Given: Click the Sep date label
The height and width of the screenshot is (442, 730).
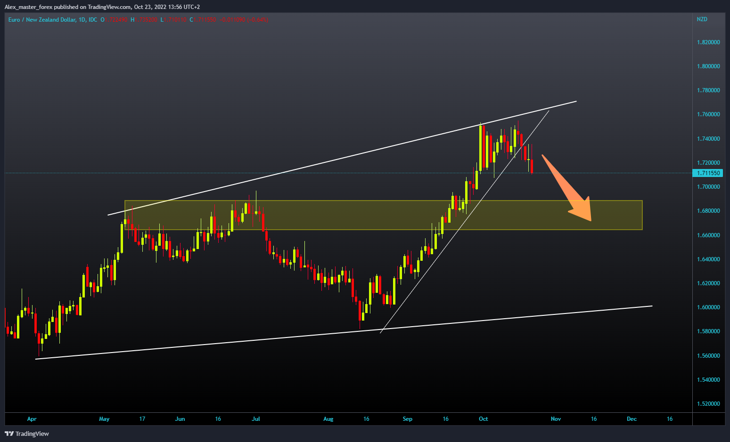Looking at the screenshot, I should (x=408, y=419).
